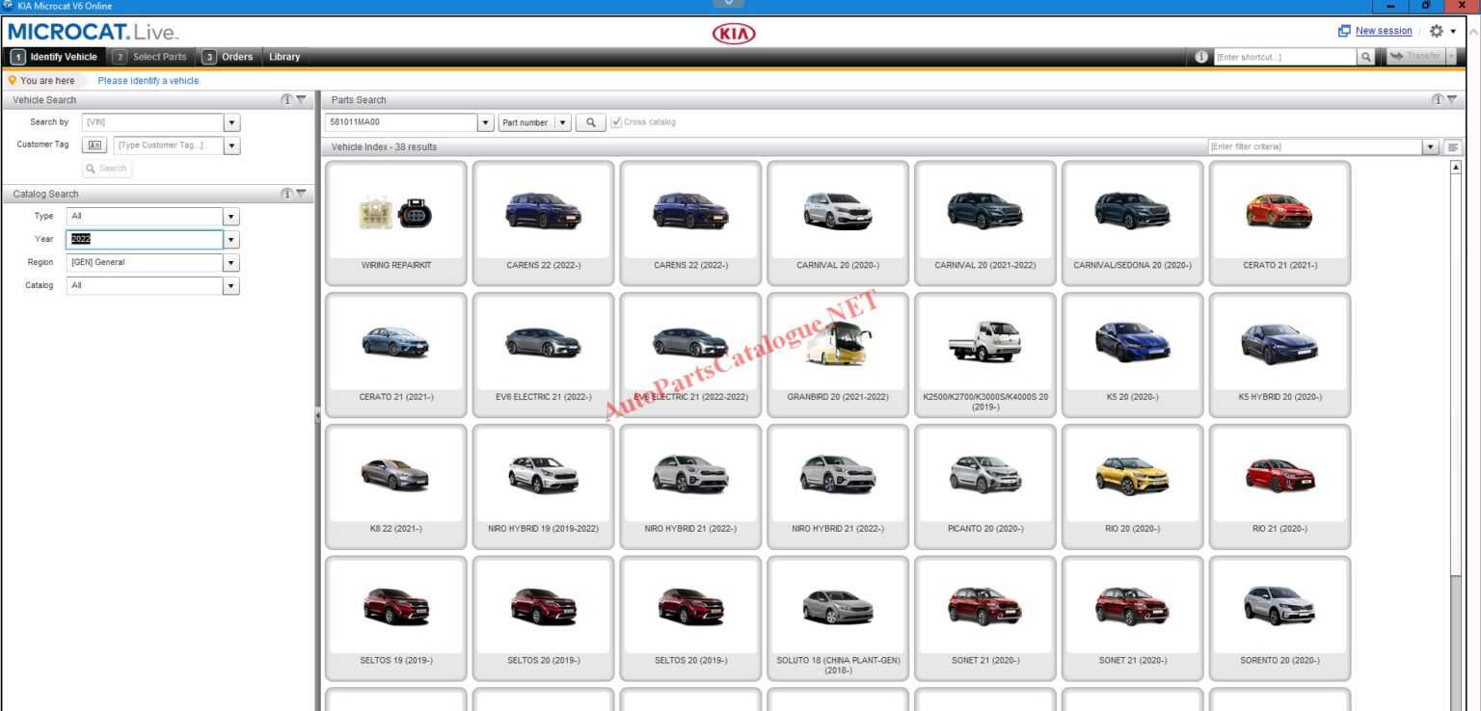Screen dimensions: 1481x711
Task: Open the Region dropdown arrow
Action: pos(231,262)
